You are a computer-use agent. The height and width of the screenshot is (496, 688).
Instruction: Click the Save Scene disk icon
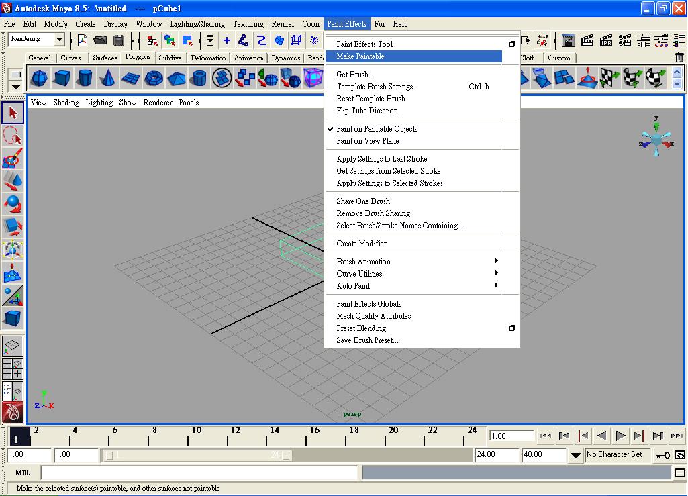[118, 40]
